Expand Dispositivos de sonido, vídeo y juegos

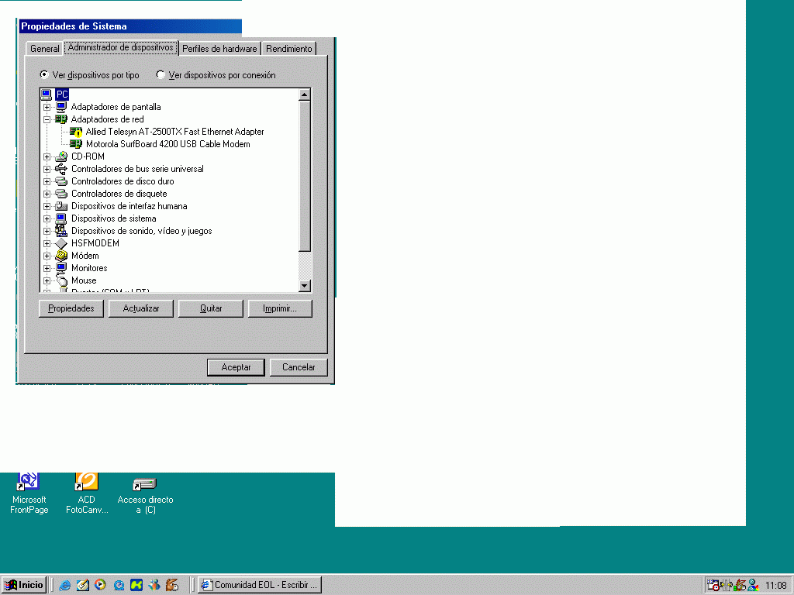[x=47, y=231]
